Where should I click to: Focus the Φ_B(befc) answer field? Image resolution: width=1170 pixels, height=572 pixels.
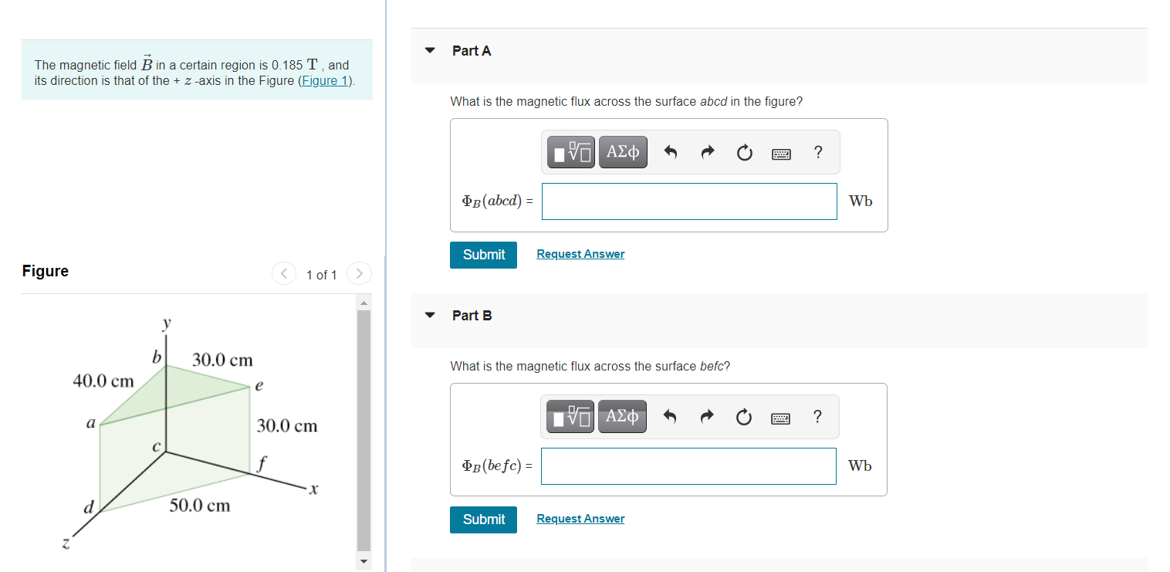click(x=688, y=466)
